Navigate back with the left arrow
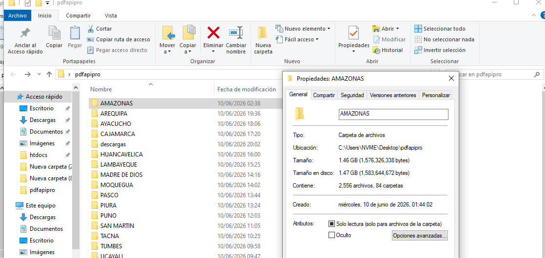The image size is (545, 258). (13, 74)
